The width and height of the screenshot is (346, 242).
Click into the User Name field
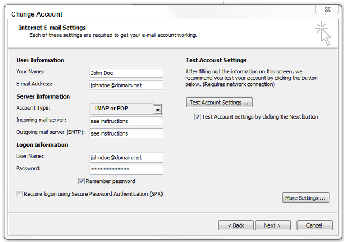pos(126,158)
